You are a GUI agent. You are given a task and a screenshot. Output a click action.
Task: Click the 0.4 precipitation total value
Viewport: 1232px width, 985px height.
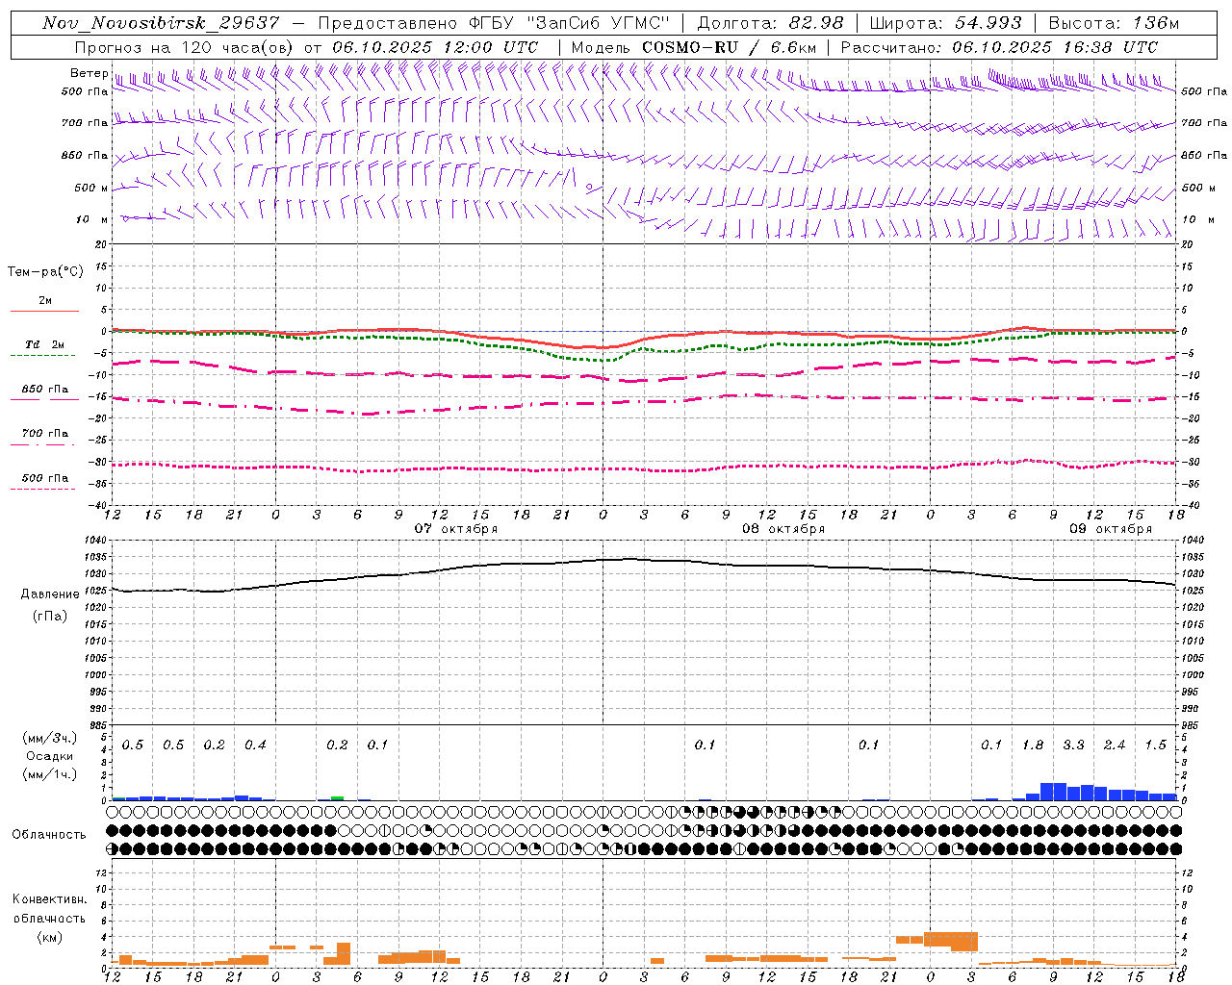point(255,745)
